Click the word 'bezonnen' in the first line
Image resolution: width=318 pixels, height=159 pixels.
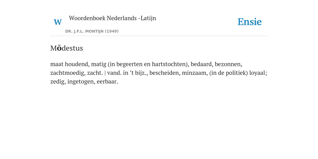(228, 64)
